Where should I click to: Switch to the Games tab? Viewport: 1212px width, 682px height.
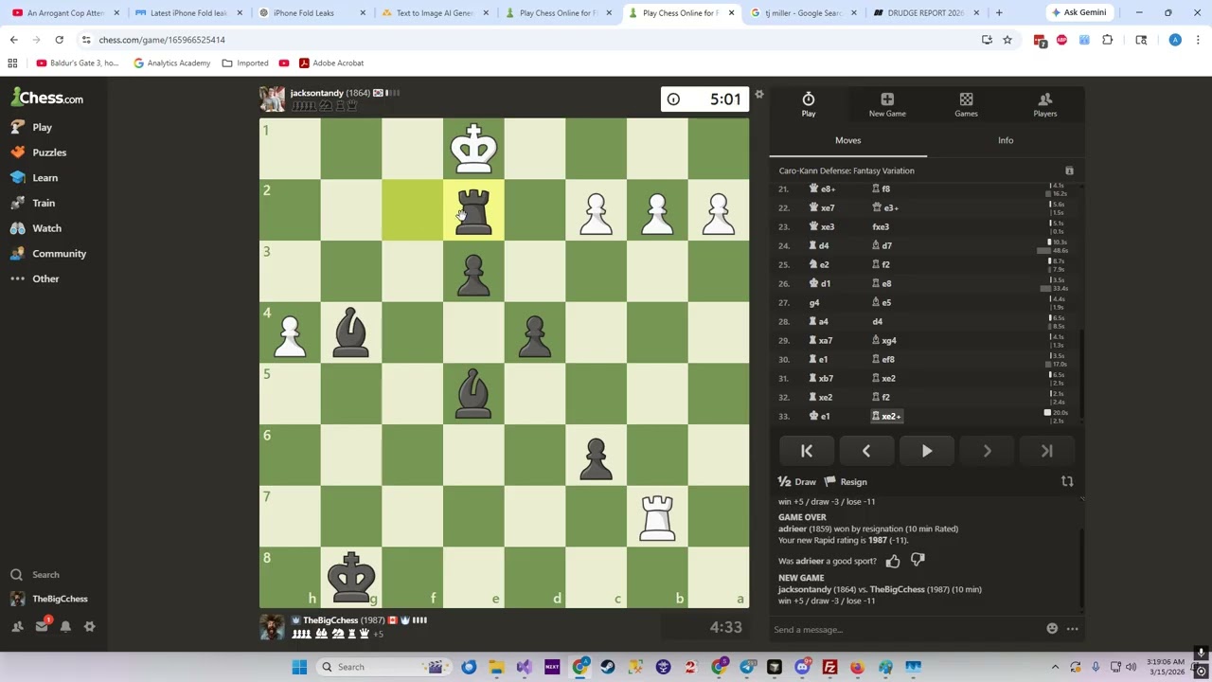pyautogui.click(x=966, y=104)
